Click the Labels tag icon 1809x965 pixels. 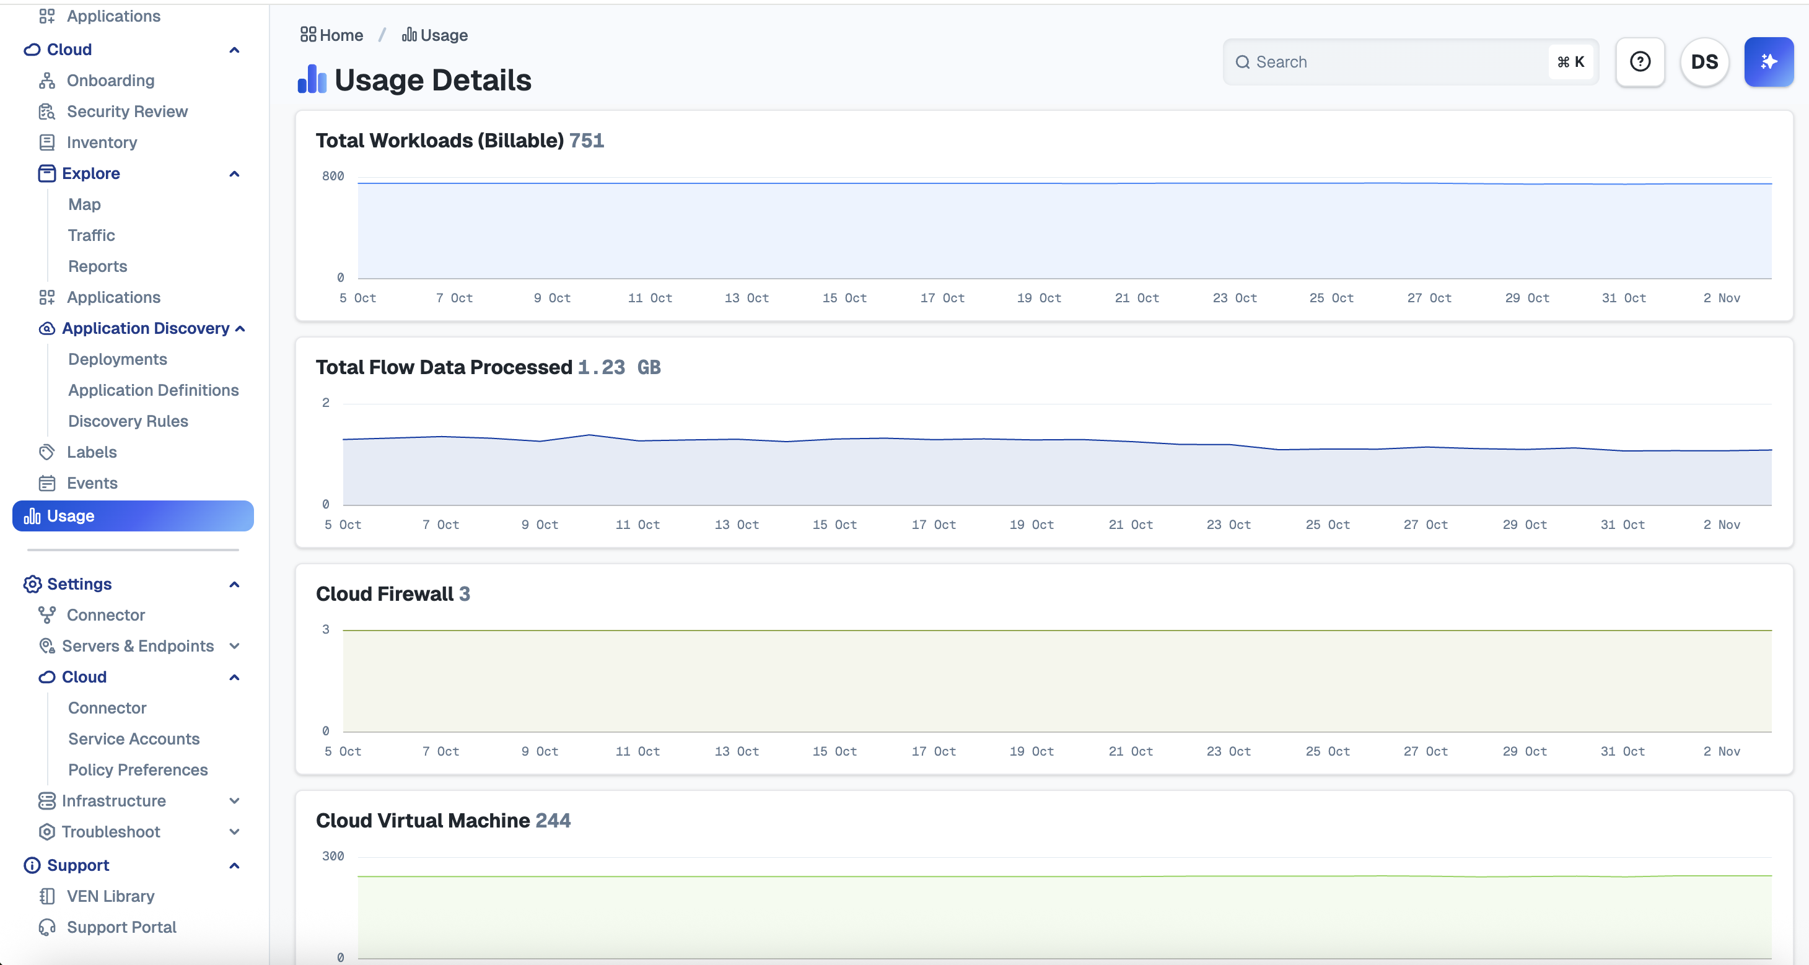[x=46, y=452]
